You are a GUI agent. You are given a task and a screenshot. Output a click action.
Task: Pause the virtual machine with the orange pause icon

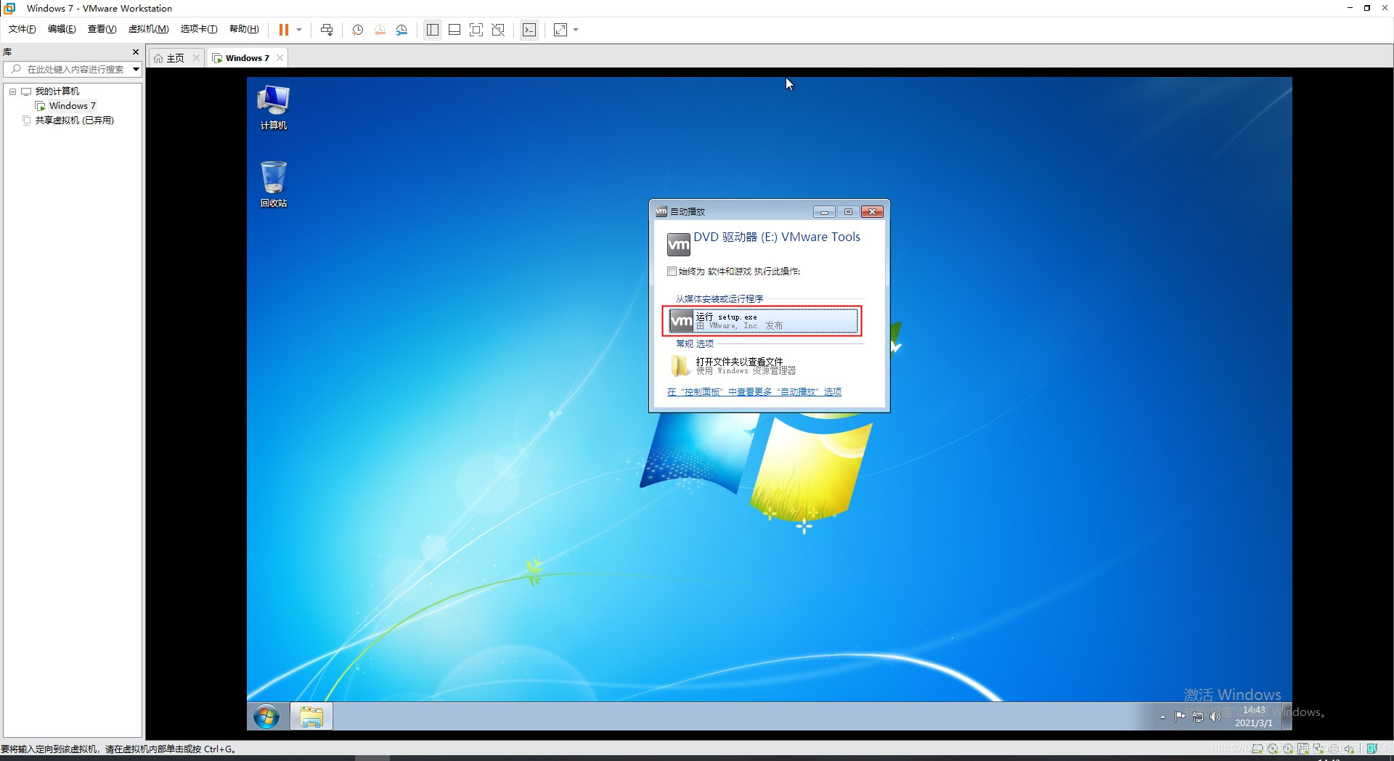coord(283,30)
